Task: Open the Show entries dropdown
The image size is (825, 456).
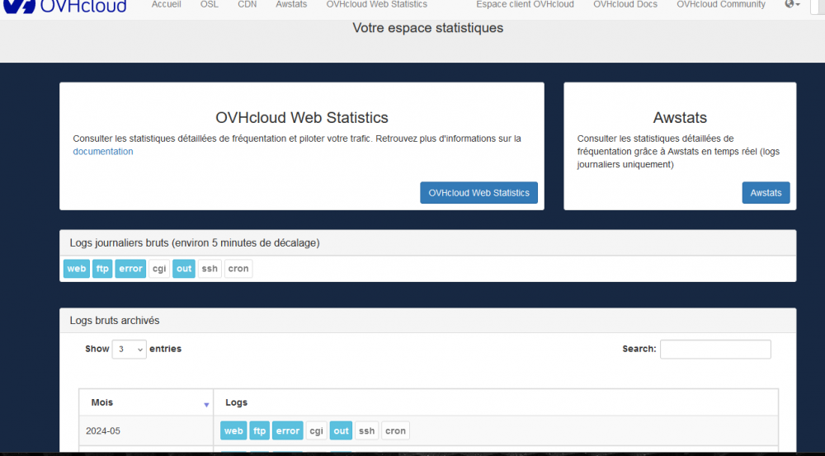Action: 129,350
